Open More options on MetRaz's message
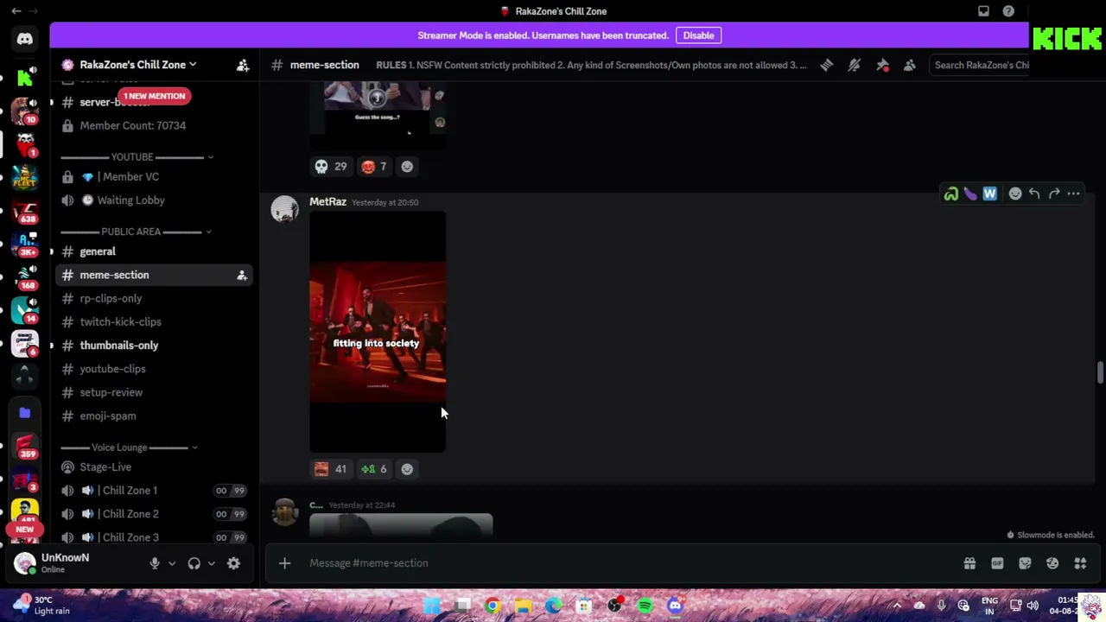Viewport: 1106px width, 622px height. point(1073,194)
